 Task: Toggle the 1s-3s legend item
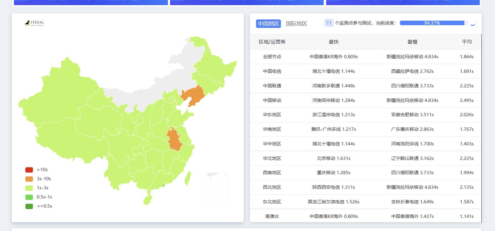coord(37,188)
